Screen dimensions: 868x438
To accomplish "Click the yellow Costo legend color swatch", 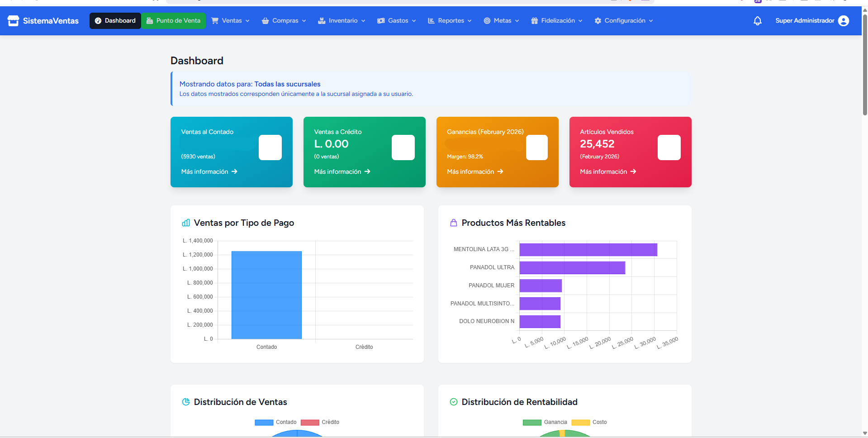I will click(580, 423).
